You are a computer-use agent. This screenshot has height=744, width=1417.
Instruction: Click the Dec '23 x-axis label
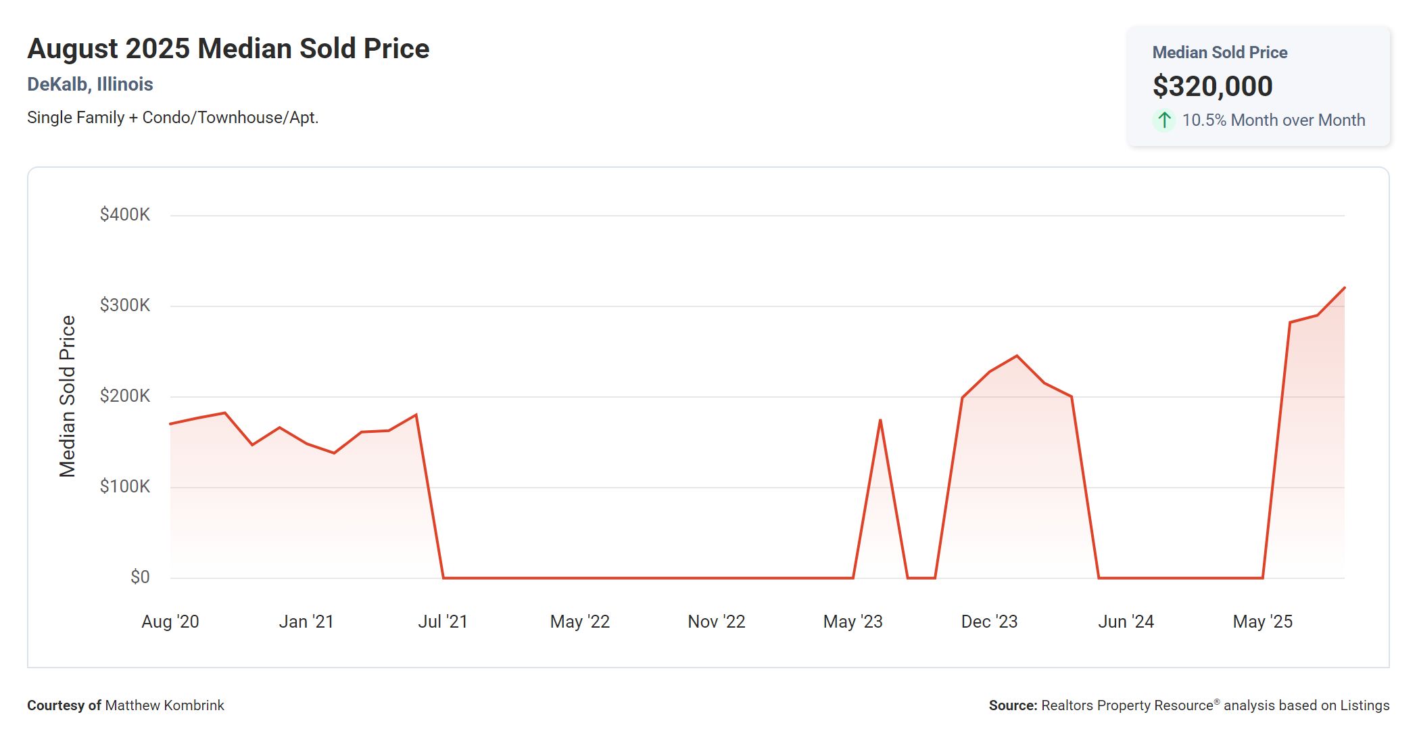pos(989,622)
